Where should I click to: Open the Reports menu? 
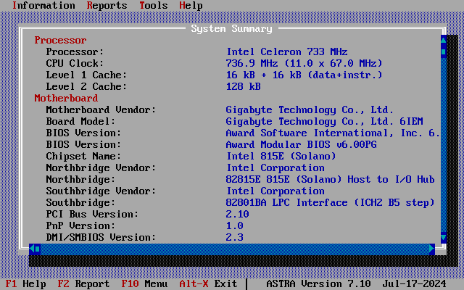(107, 5)
